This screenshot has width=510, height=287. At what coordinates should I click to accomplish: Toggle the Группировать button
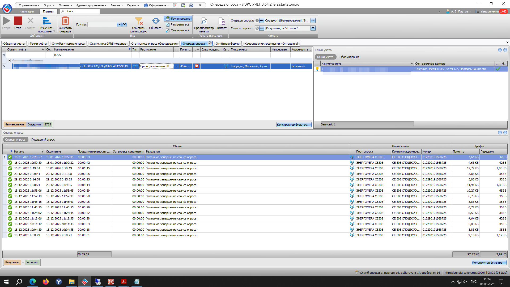pyautogui.click(x=178, y=19)
